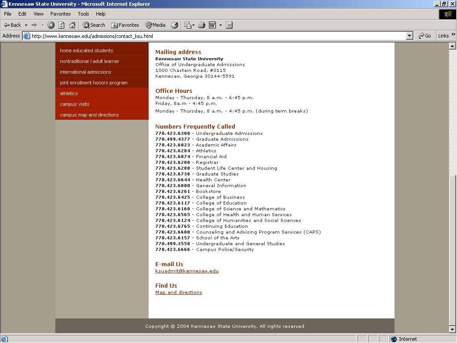Image resolution: width=457 pixels, height=343 pixels.
Task: Click the IE icon in the title bar
Action: pos(4,4)
